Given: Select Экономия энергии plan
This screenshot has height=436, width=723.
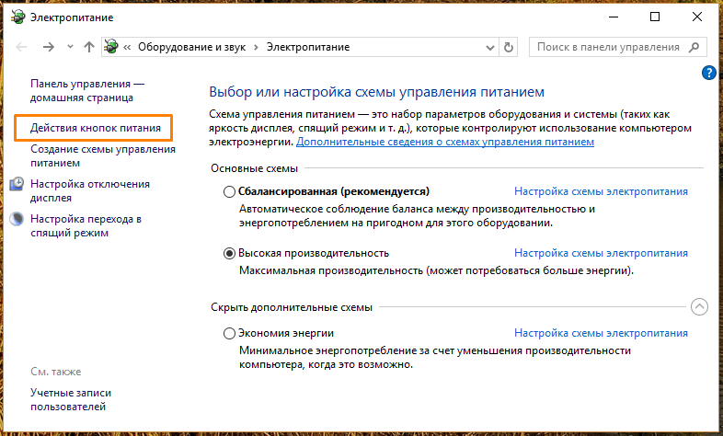Looking at the screenshot, I should tap(229, 333).
